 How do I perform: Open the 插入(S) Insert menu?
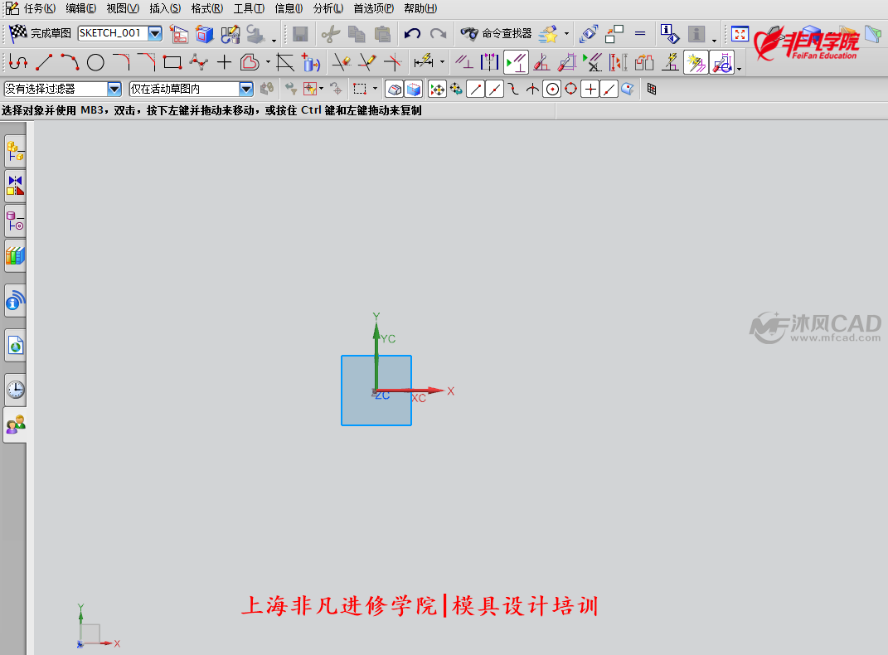165,8
